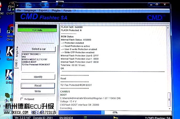The width and height of the screenshot is (180, 119).
Task: Minimize the CMD Flash window
Action: 151,5
